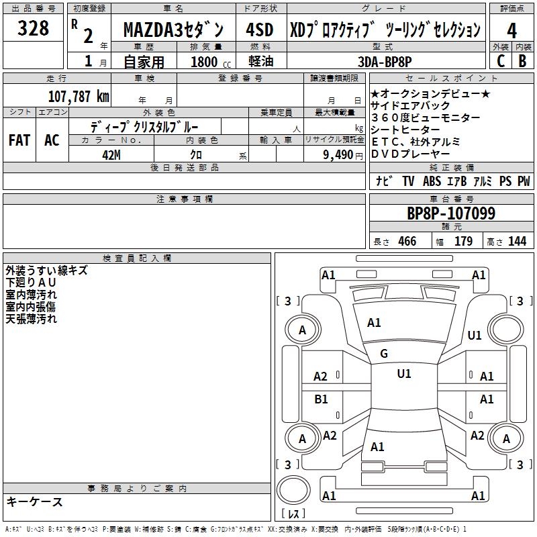
Task: Click the color number 42M
Action: tap(111, 155)
